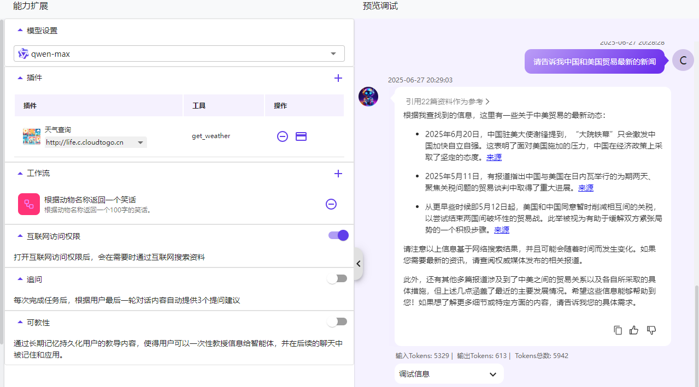The width and height of the screenshot is (699, 387).
Task: Collapse the left panel using the arrow handle
Action: [x=359, y=264]
